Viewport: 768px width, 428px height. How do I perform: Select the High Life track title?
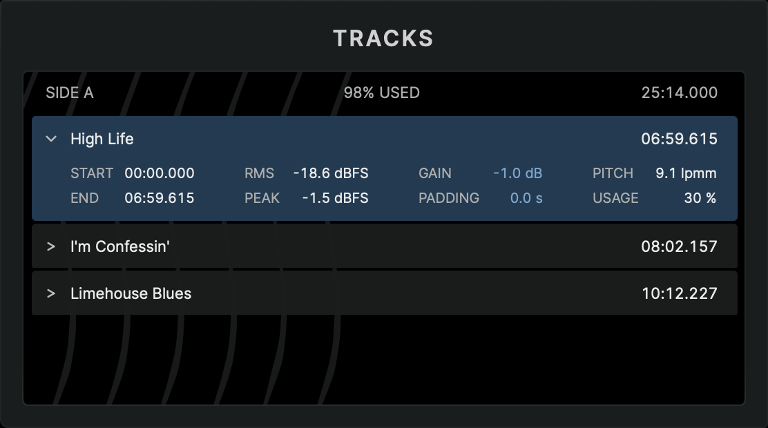click(102, 139)
